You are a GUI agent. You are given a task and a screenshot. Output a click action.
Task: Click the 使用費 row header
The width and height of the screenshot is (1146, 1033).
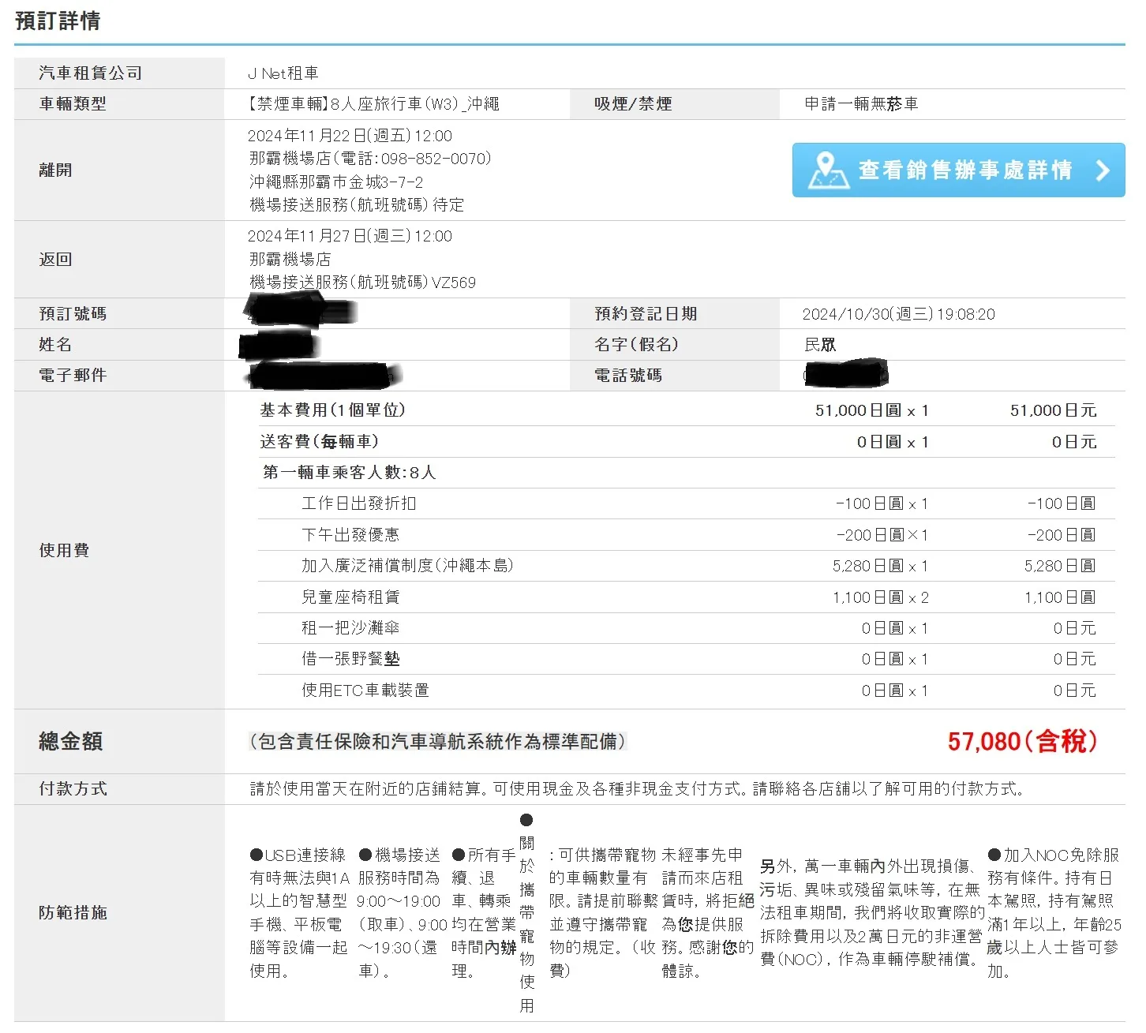64,550
